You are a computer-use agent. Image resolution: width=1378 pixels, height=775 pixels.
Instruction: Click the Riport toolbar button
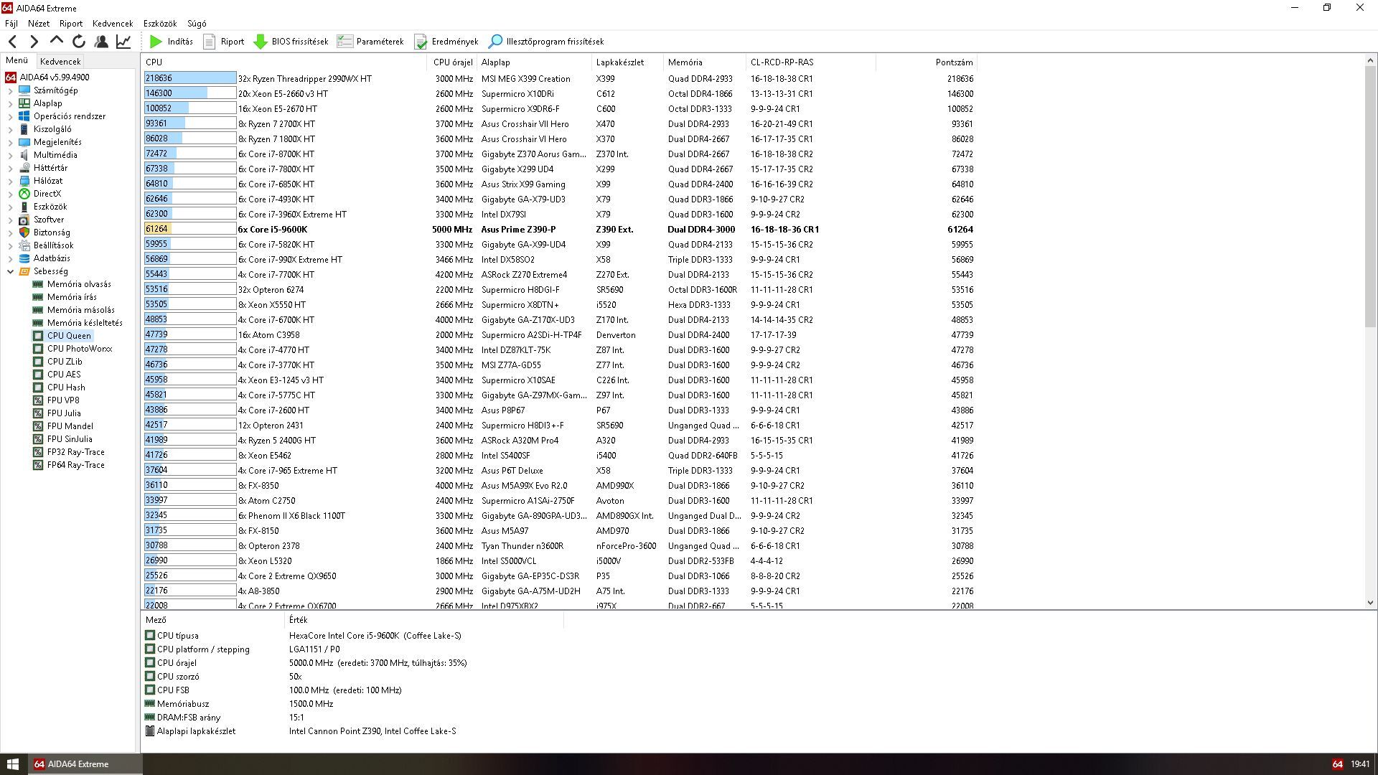point(223,42)
